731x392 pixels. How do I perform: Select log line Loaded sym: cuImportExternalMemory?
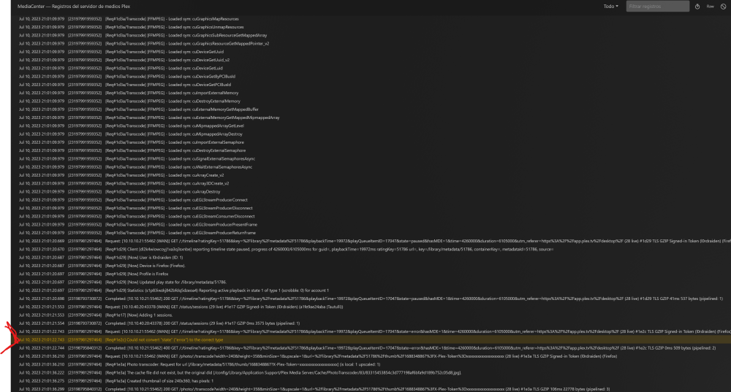pos(128,93)
